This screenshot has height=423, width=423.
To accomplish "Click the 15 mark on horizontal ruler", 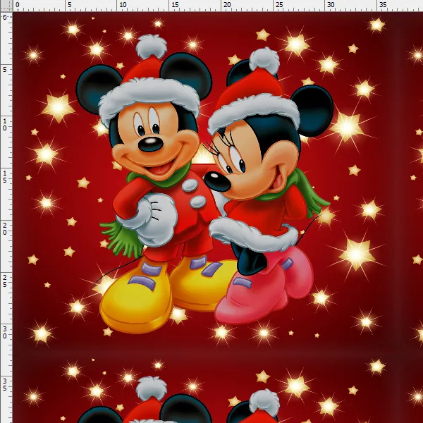I will (x=175, y=5).
